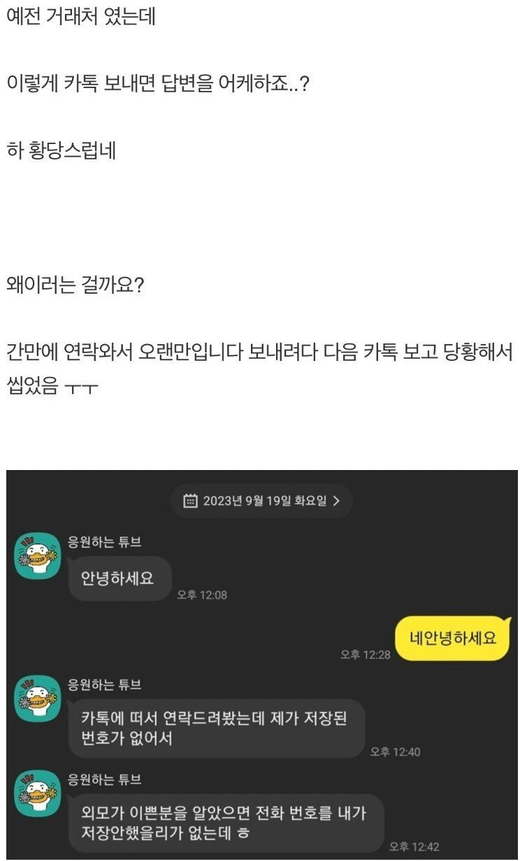Click the post line 하 황당스럽네
This screenshot has width=520, height=861.
tap(61, 150)
